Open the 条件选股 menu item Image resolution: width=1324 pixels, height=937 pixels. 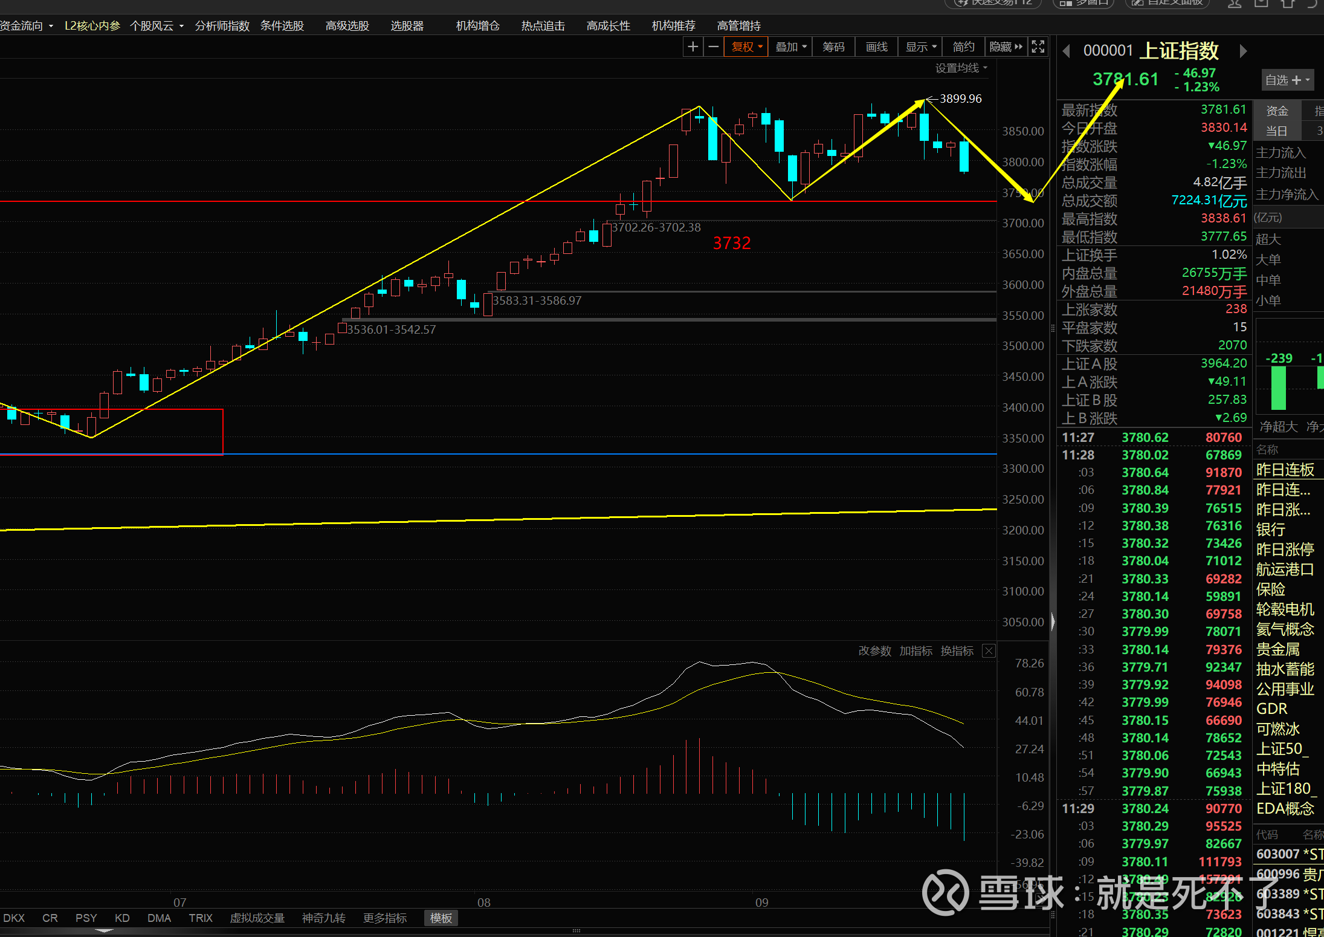(282, 26)
